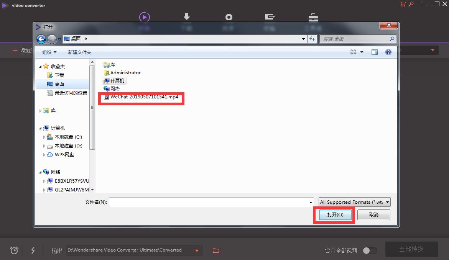Image resolution: width=449 pixels, height=260 pixels.
Task: Click the 添加文件 add files button
Action: point(23,51)
